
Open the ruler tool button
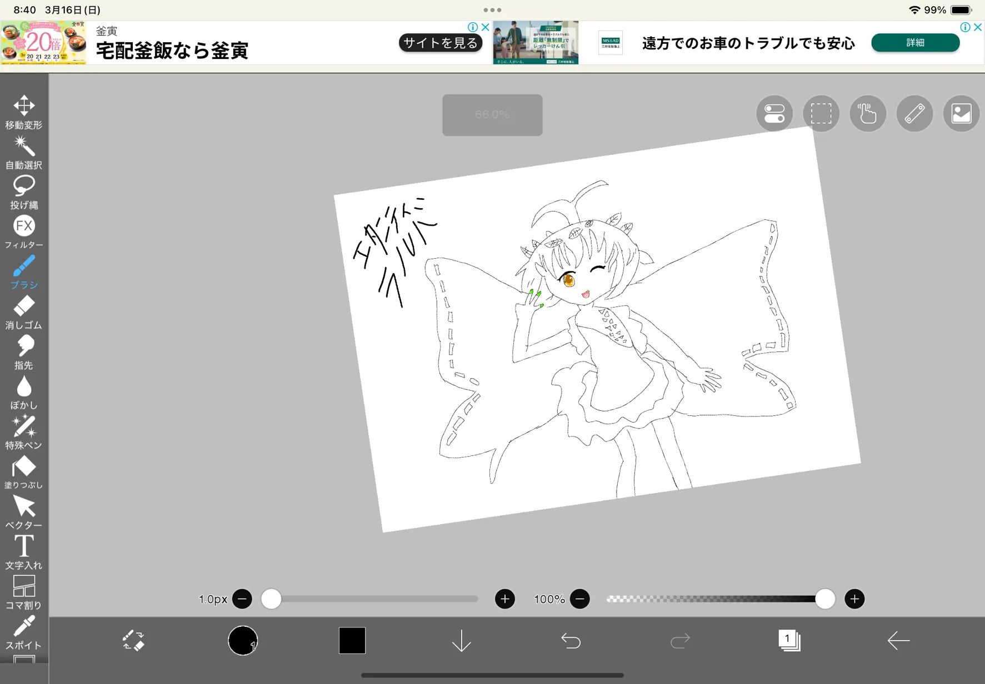tap(914, 114)
